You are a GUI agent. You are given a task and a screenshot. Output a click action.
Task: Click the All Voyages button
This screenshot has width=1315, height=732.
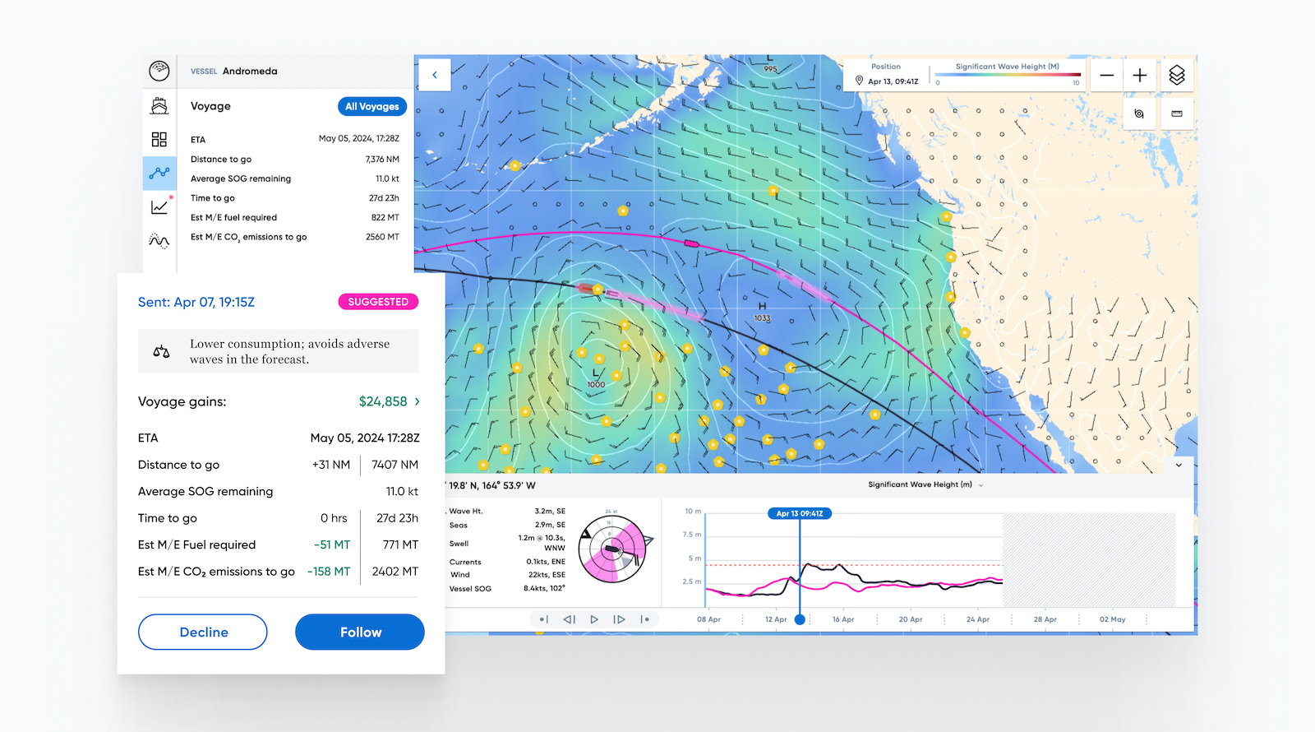click(372, 106)
